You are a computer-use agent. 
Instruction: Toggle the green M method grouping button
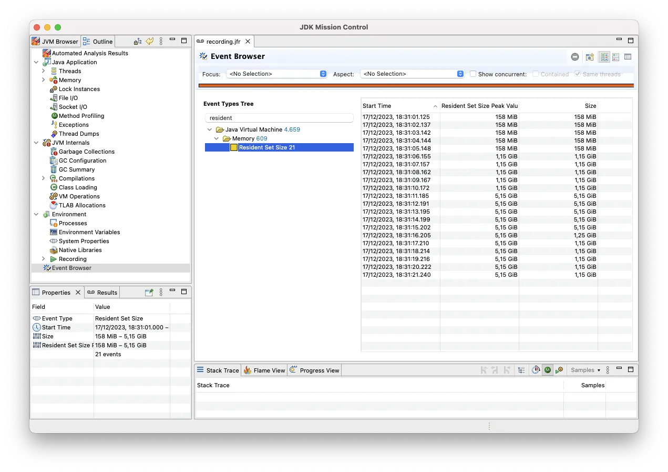pyautogui.click(x=548, y=370)
